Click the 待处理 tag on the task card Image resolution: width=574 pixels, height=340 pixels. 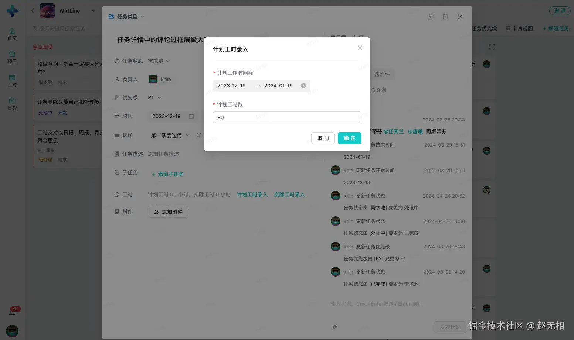click(45, 160)
